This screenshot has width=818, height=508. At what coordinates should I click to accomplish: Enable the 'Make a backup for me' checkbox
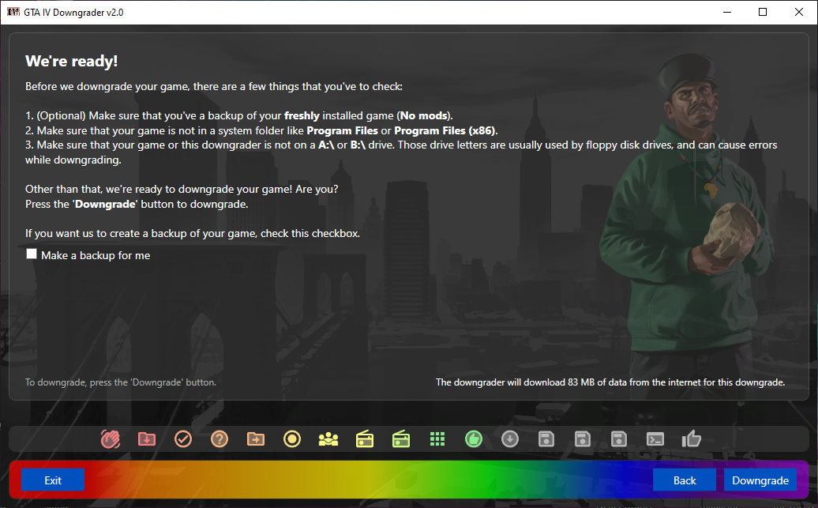point(32,254)
